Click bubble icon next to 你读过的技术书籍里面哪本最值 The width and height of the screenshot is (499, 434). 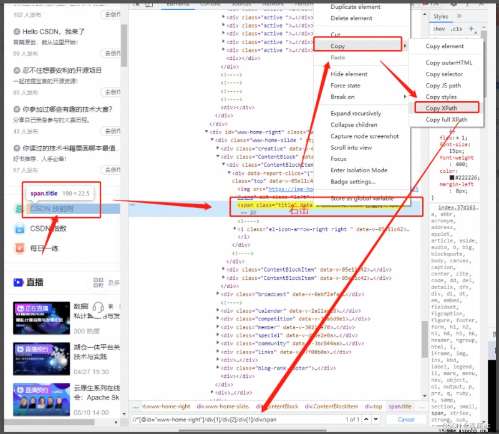click(17, 148)
